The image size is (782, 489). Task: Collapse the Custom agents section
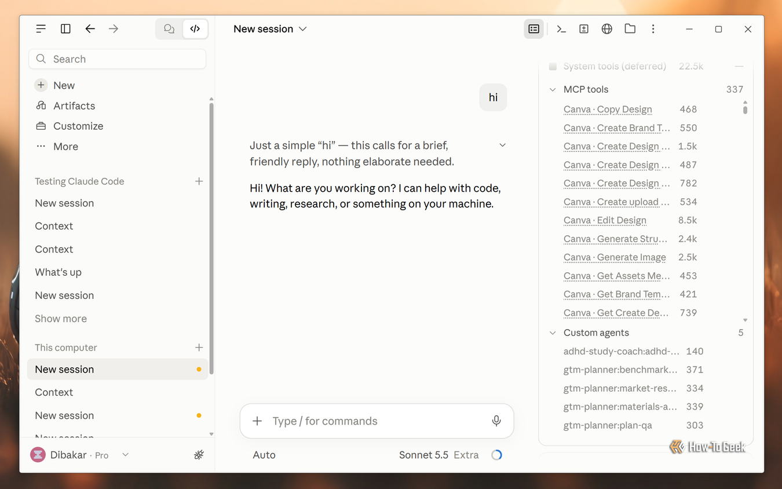point(553,333)
